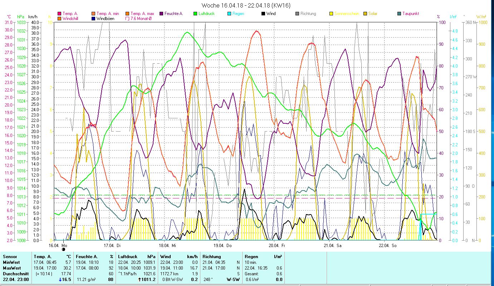Screen dimensions: 494x286
Task: Click the maximum temperature value '30.2'
Action: pos(67,268)
